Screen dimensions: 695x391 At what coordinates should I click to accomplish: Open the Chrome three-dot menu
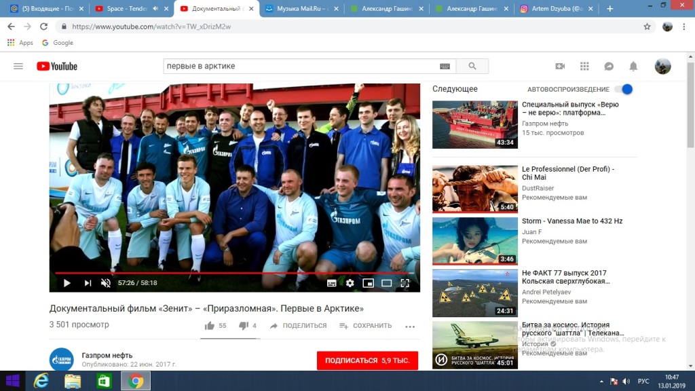[x=684, y=26]
